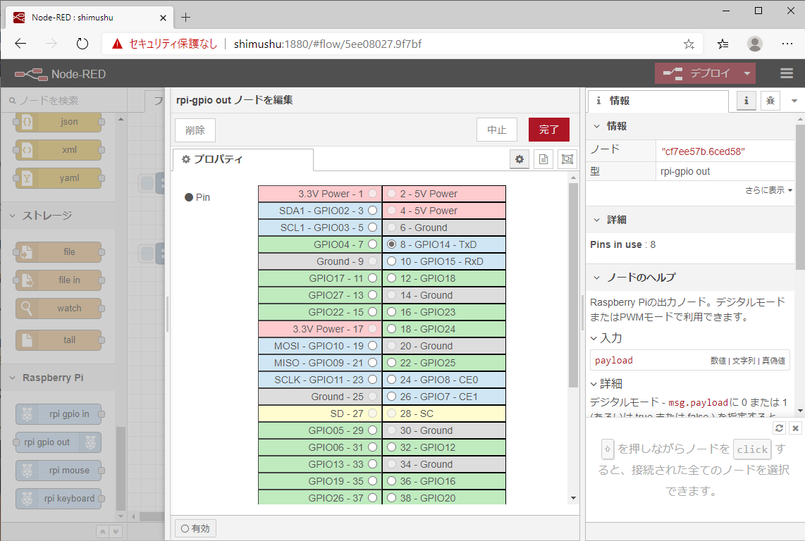Viewport: 805px width, 541px height.
Task: Expand さらに表示 for more node info
Action: pos(768,190)
